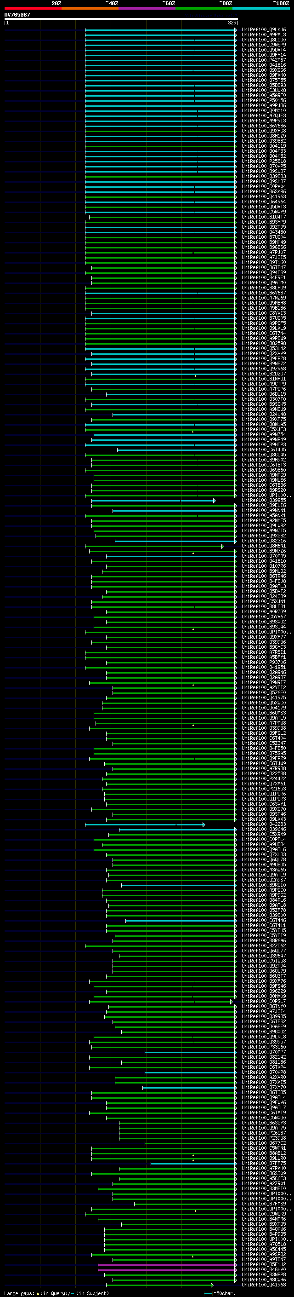Select hit UniRef100_B3MFI0
The width and height of the screenshot is (294, 1297).
pos(263,1189)
